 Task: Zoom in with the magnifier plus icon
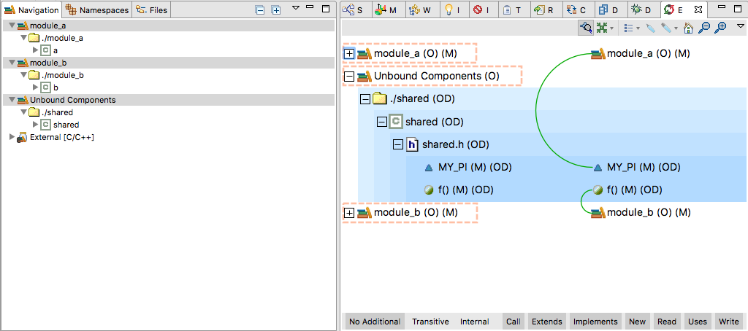point(720,28)
